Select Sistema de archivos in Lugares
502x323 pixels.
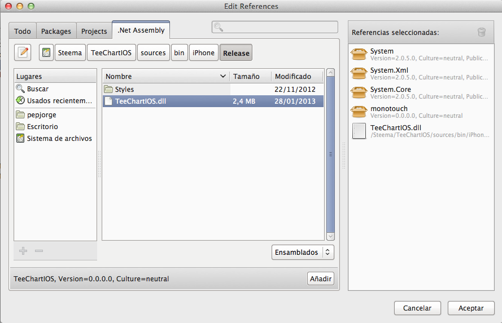(55, 138)
